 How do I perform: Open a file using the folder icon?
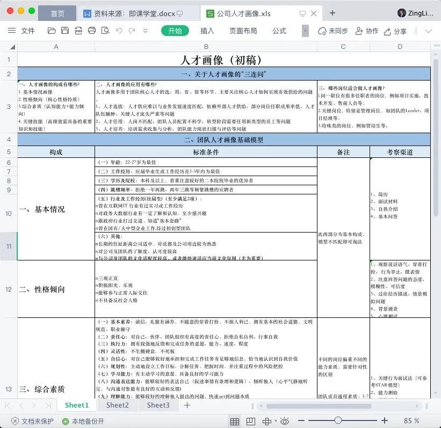(x=52, y=31)
